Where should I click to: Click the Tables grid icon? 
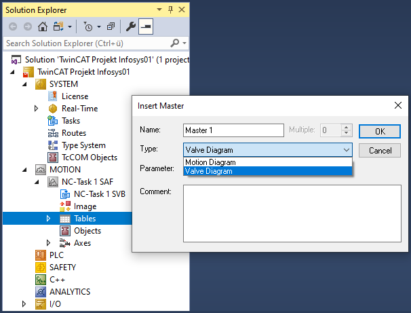click(65, 219)
